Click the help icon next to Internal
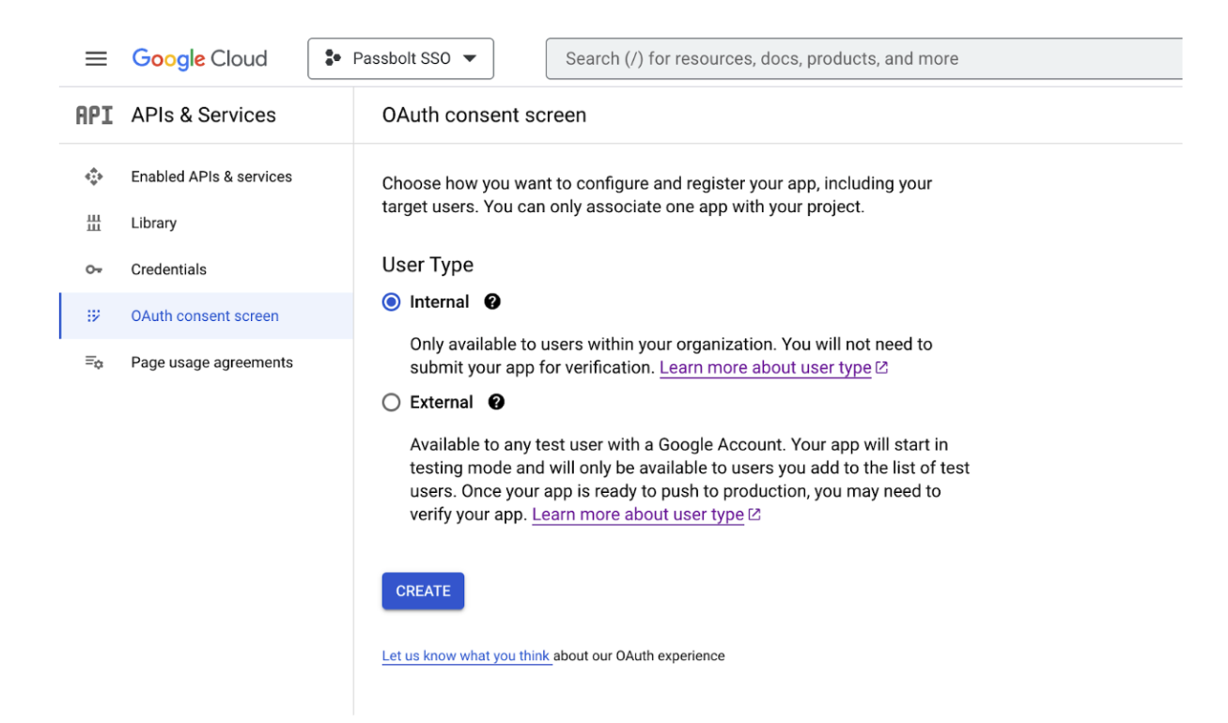 492,302
